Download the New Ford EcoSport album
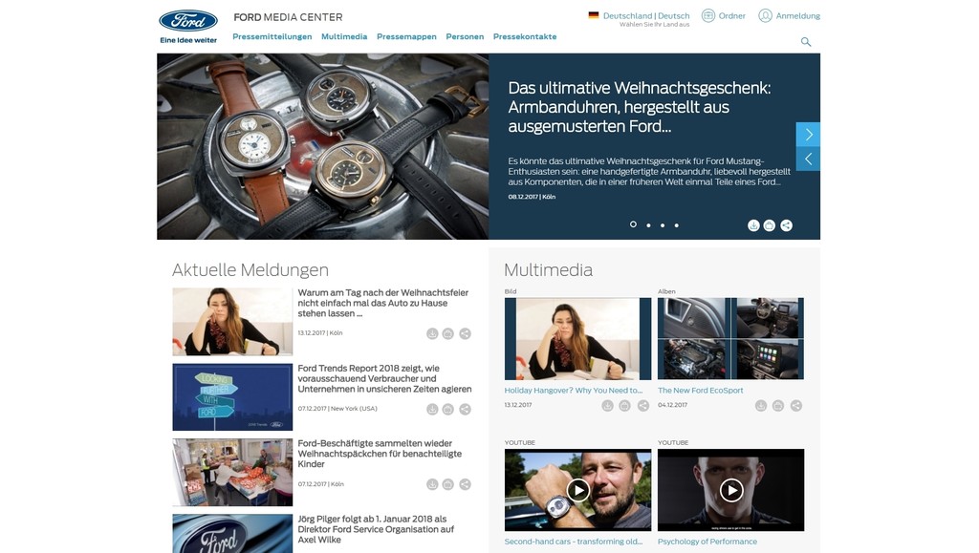This screenshot has width=979, height=553. coord(760,406)
